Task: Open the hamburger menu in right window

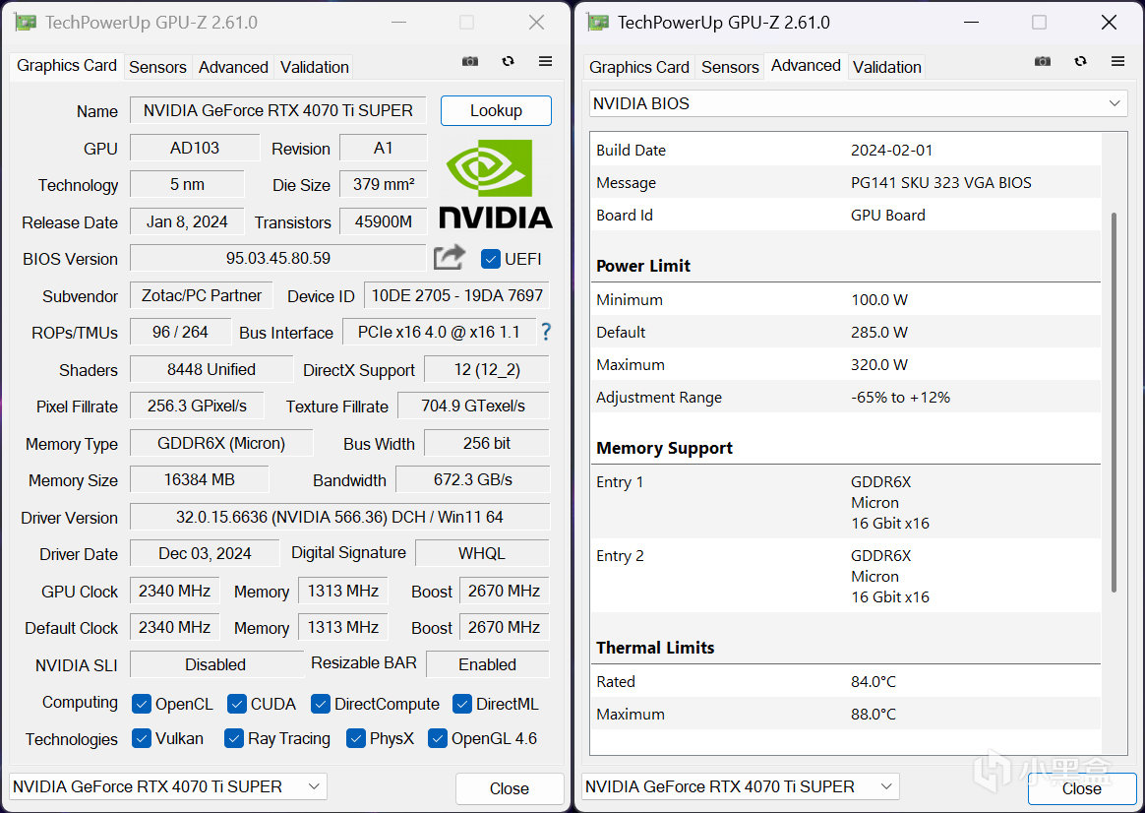Action: click(x=1117, y=61)
